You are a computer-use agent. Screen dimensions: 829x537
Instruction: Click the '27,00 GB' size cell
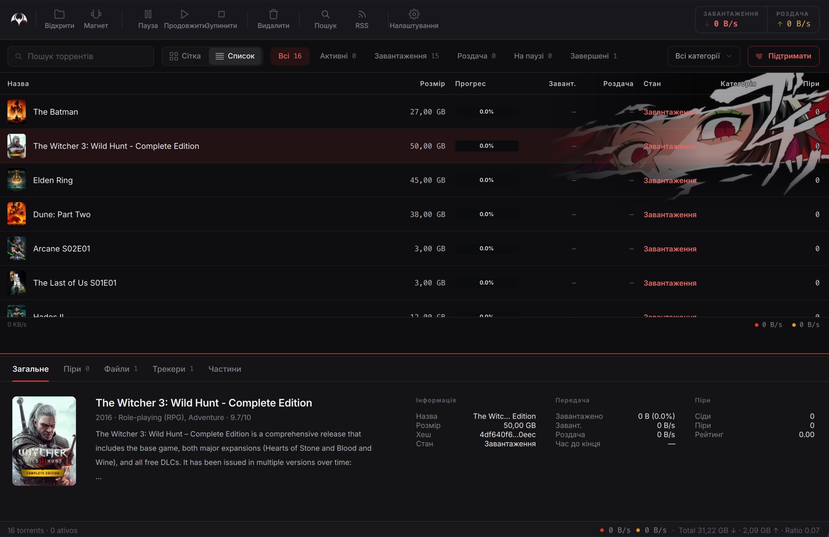pyautogui.click(x=427, y=112)
